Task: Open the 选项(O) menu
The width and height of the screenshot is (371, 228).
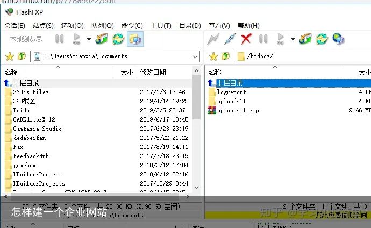Action: coord(73,26)
